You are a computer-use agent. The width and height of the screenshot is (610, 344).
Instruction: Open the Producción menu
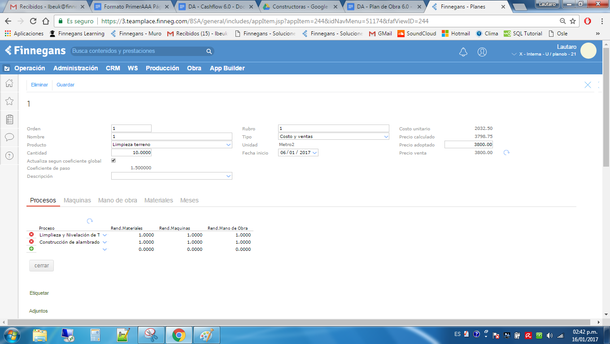tap(162, 68)
